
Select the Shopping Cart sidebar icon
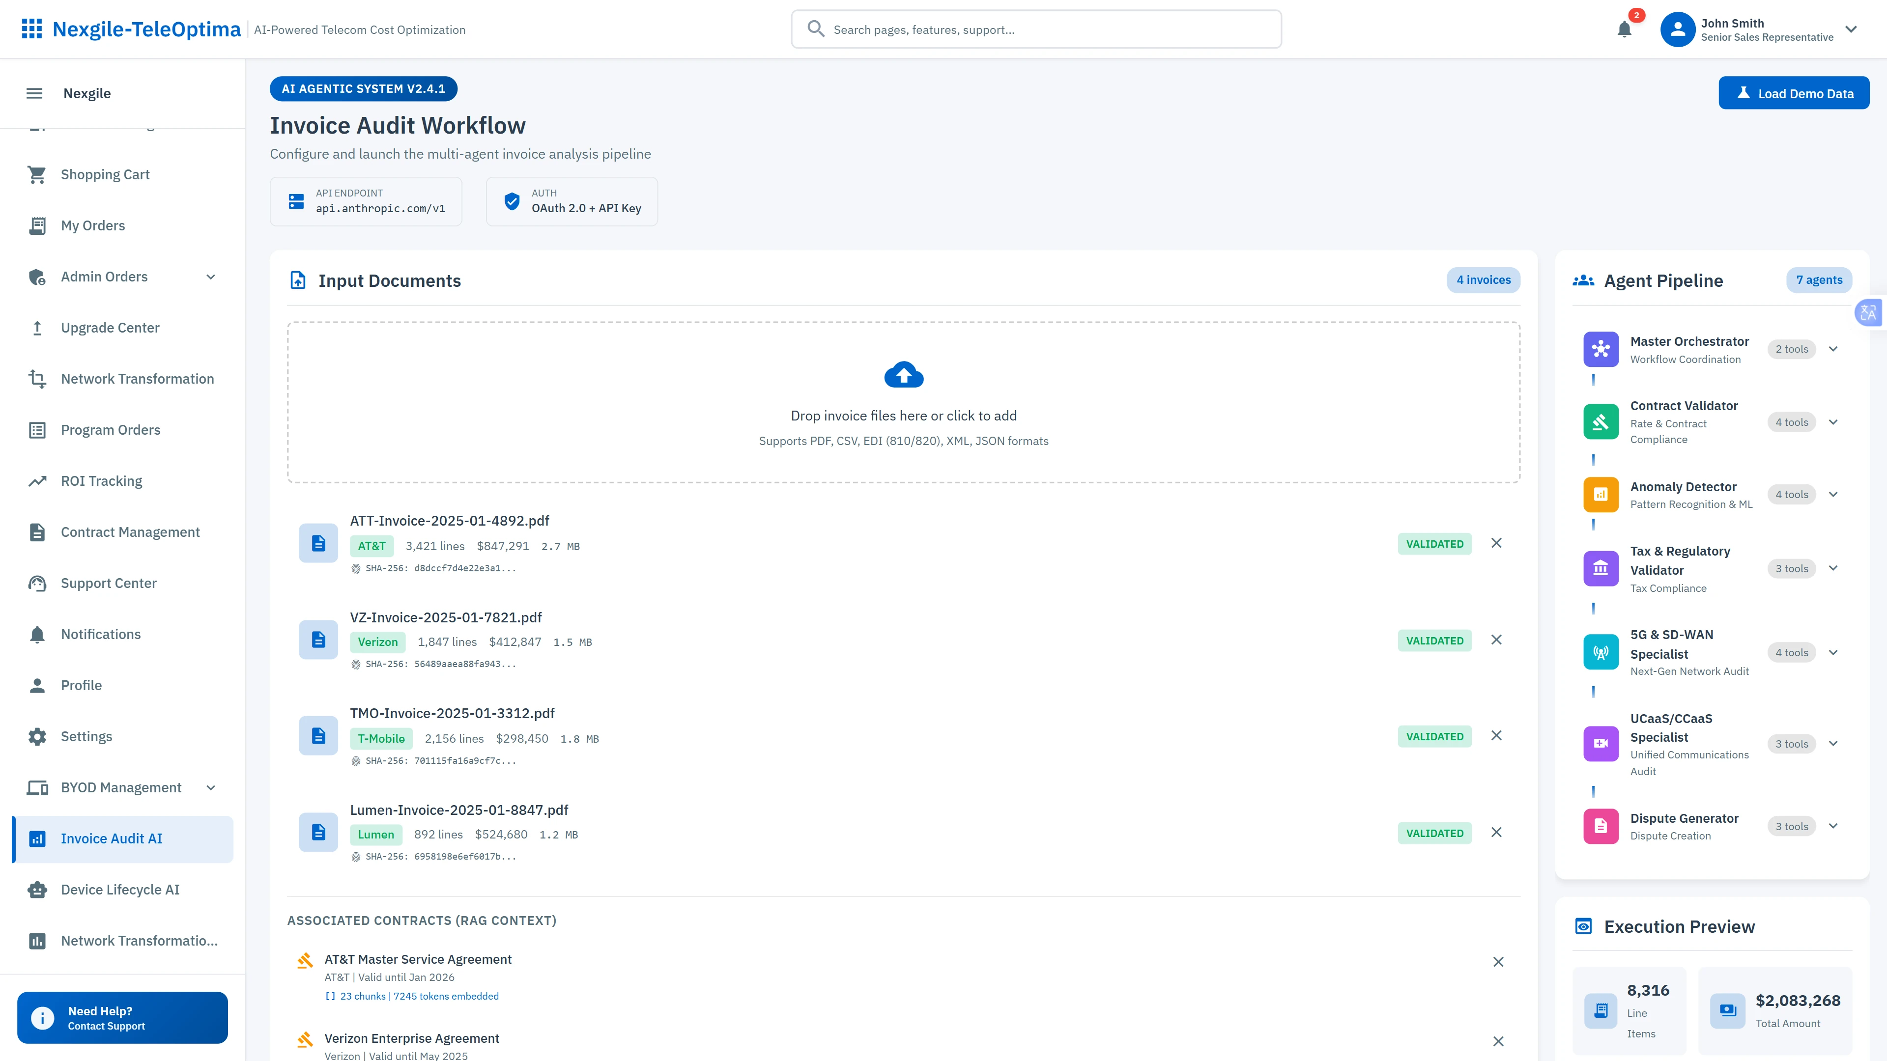(x=37, y=174)
